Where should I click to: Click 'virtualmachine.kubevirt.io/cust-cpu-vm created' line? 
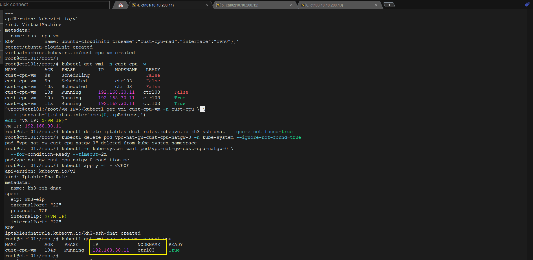pyautogui.click(x=70, y=53)
